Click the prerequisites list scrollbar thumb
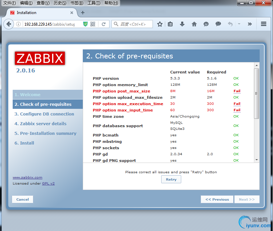The image size is (273, 231). pyautogui.click(x=256, y=93)
